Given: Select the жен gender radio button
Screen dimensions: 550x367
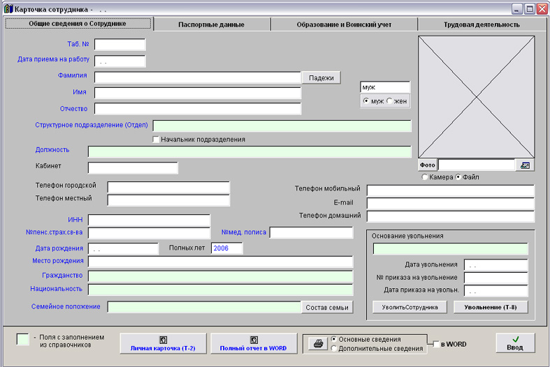Looking at the screenshot, I should point(390,101).
